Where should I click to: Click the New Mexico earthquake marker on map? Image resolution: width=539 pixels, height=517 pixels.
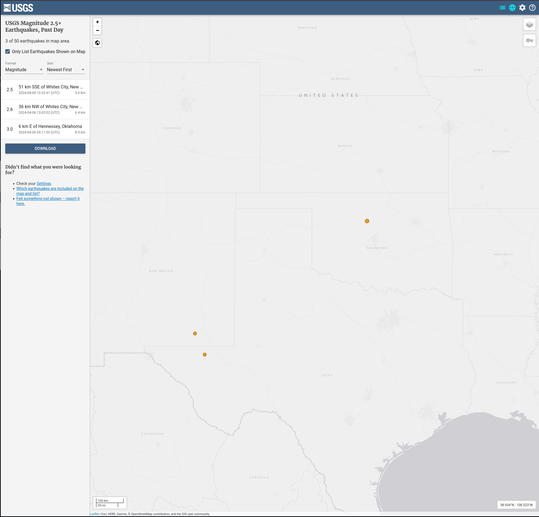click(x=195, y=333)
